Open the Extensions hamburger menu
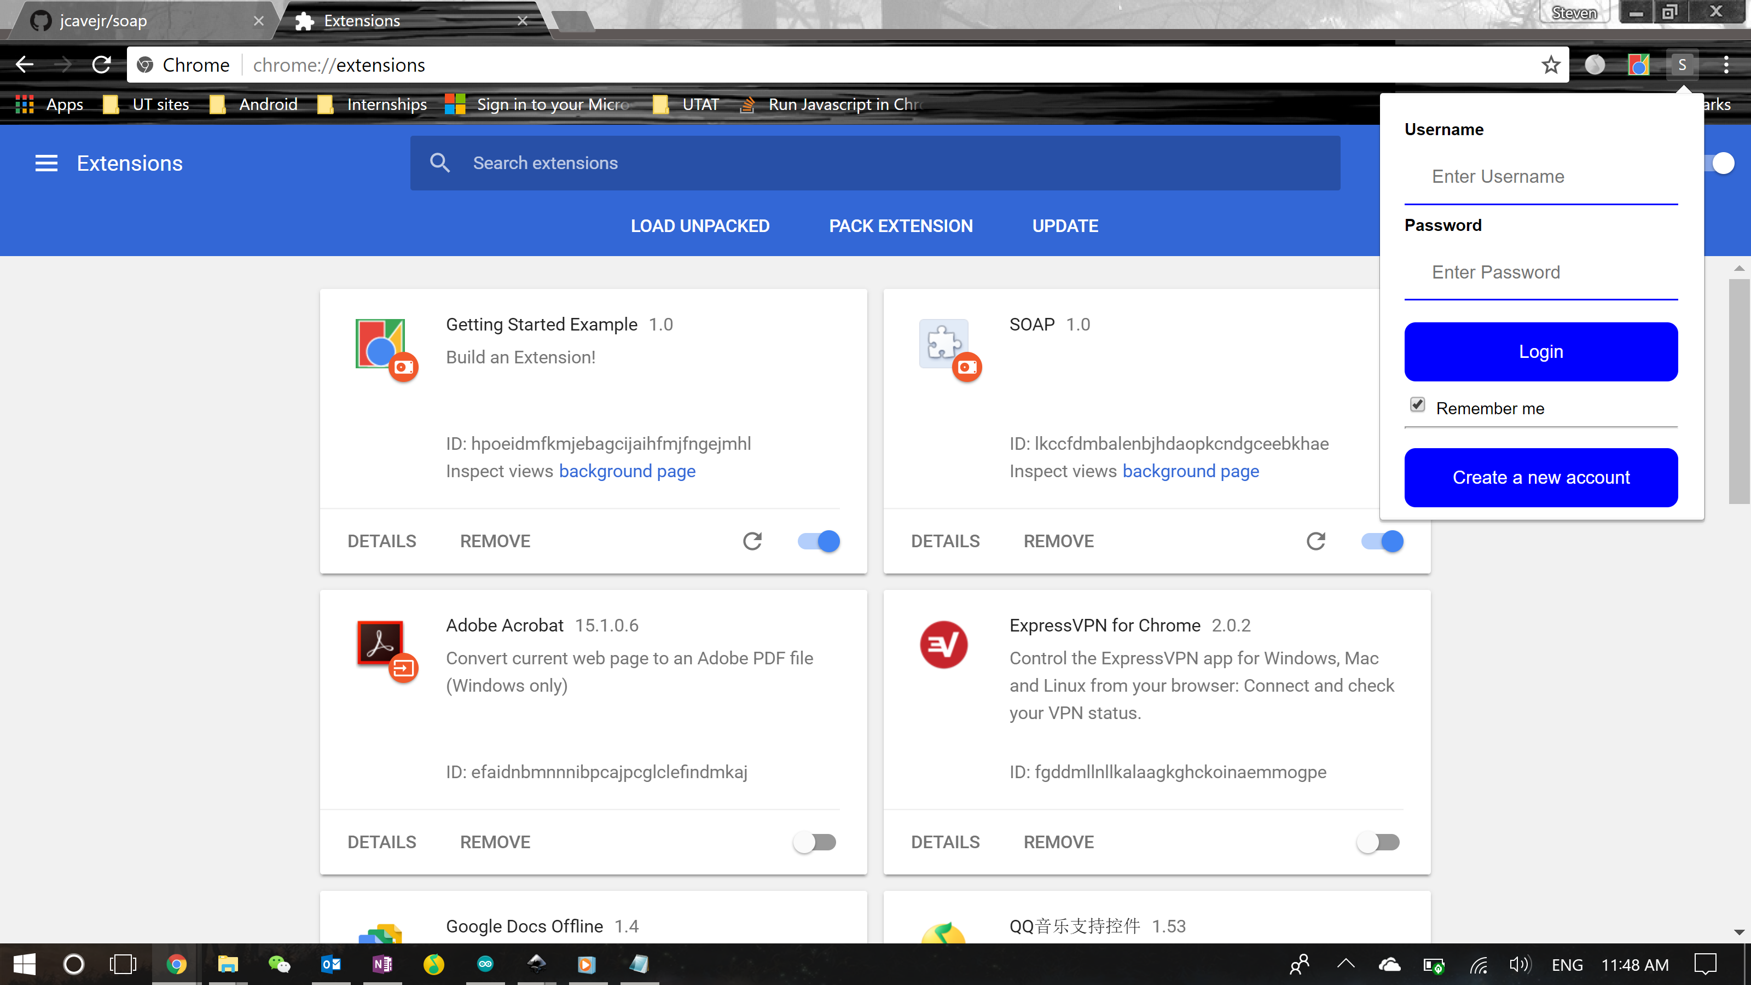1751x985 pixels. pyautogui.click(x=46, y=163)
